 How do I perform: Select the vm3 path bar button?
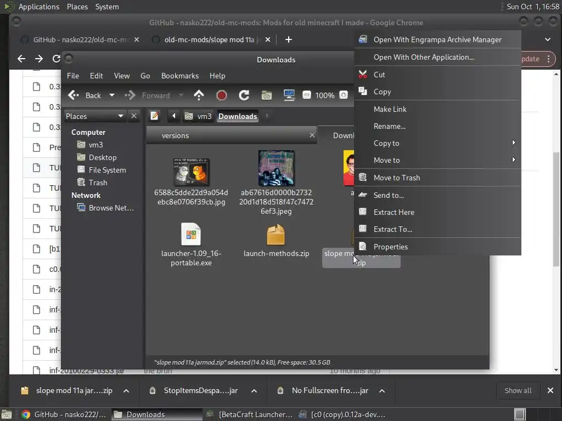[198, 116]
